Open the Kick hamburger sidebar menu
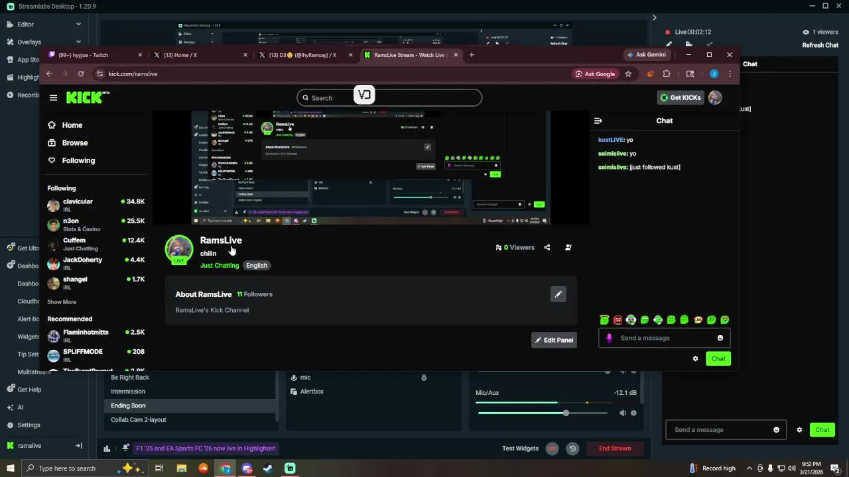 [53, 97]
